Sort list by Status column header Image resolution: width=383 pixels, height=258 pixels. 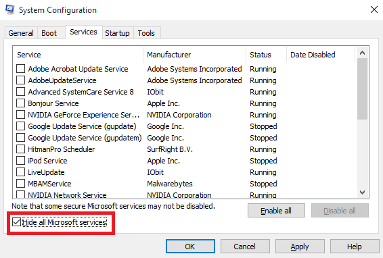pyautogui.click(x=266, y=55)
